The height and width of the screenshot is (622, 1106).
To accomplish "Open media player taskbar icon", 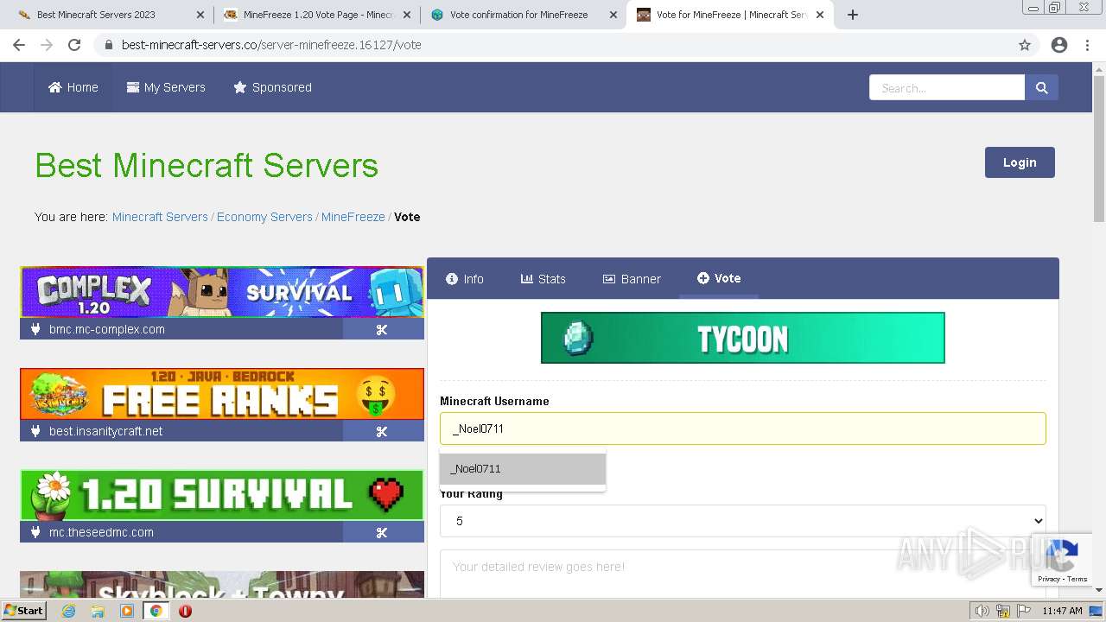I will pyautogui.click(x=127, y=611).
